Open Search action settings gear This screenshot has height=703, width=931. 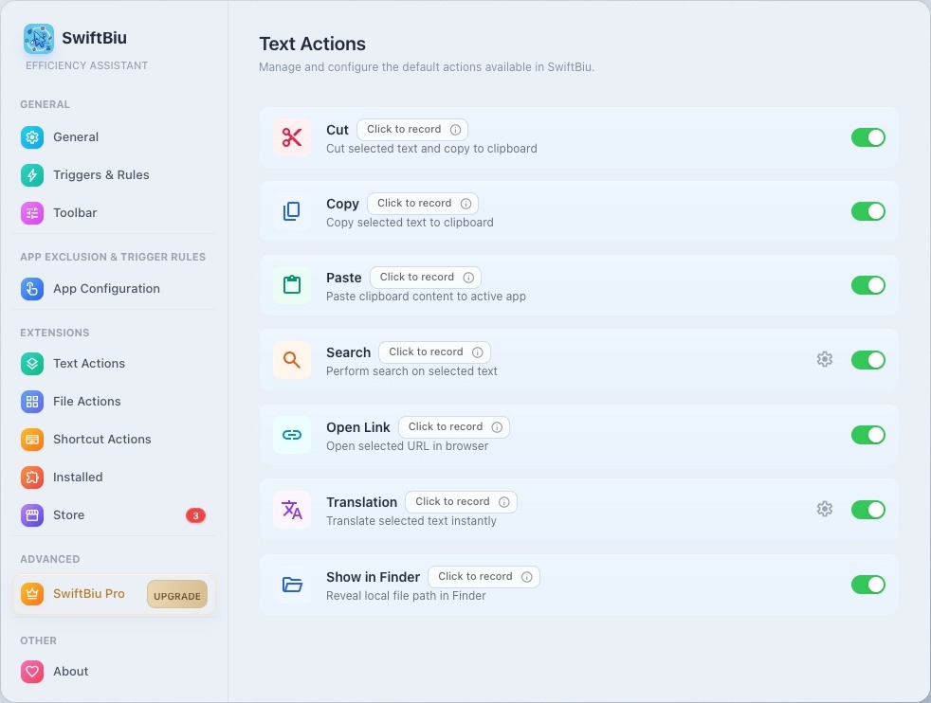[x=824, y=359]
